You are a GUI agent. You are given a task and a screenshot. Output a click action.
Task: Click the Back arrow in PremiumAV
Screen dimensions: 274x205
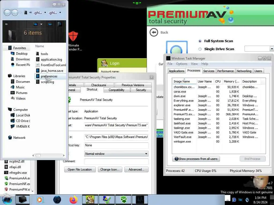[154, 32]
